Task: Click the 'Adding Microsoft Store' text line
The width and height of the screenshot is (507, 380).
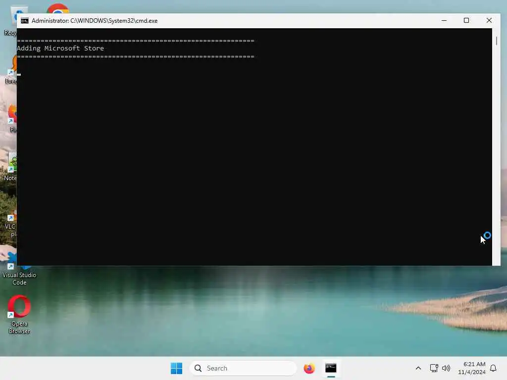Action: coord(60,48)
